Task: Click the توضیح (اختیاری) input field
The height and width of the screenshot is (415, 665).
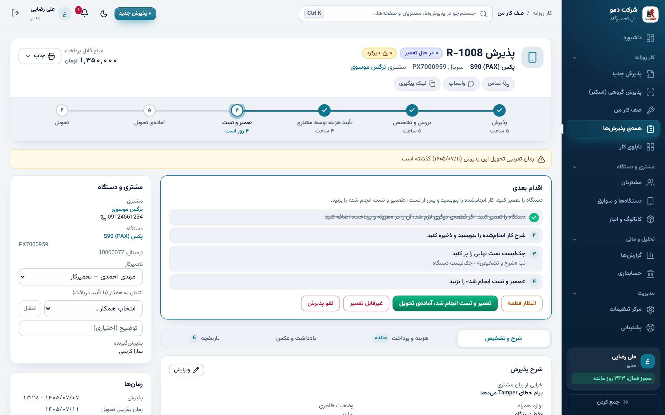Action: 81,328
